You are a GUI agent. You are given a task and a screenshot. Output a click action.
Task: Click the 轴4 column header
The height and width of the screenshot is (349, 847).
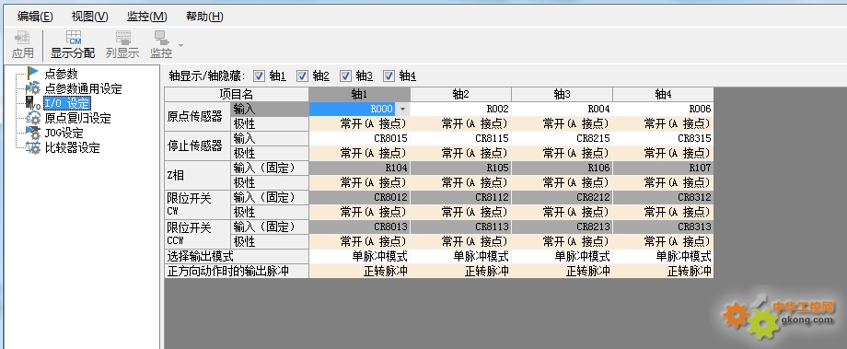(663, 95)
